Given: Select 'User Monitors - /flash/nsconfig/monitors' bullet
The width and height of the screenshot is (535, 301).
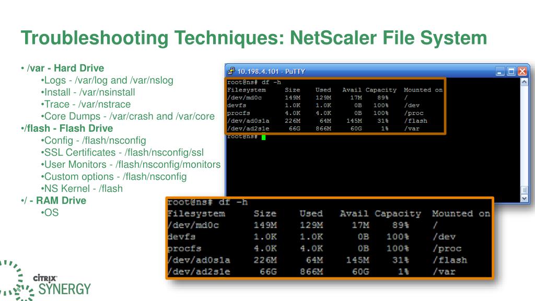Looking at the screenshot, I should coord(131,164).
